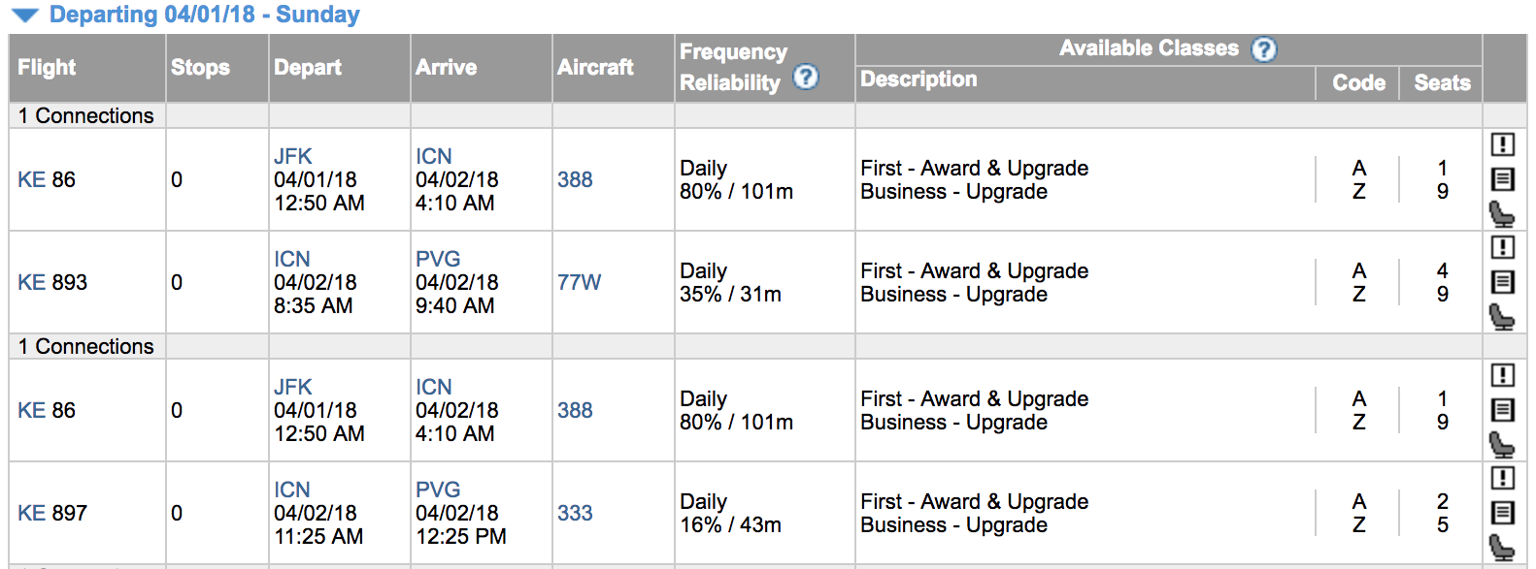Open the KE 897 flight link
The width and height of the screenshot is (1536, 569).
tap(52, 513)
